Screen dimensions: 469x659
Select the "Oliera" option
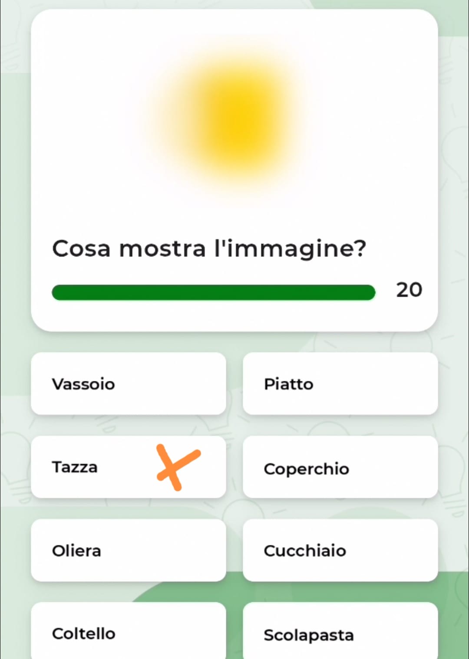128,550
